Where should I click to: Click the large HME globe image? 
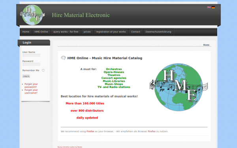click(x=179, y=87)
